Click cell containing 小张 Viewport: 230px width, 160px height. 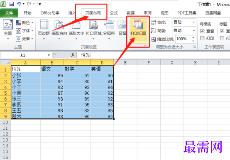(26, 76)
